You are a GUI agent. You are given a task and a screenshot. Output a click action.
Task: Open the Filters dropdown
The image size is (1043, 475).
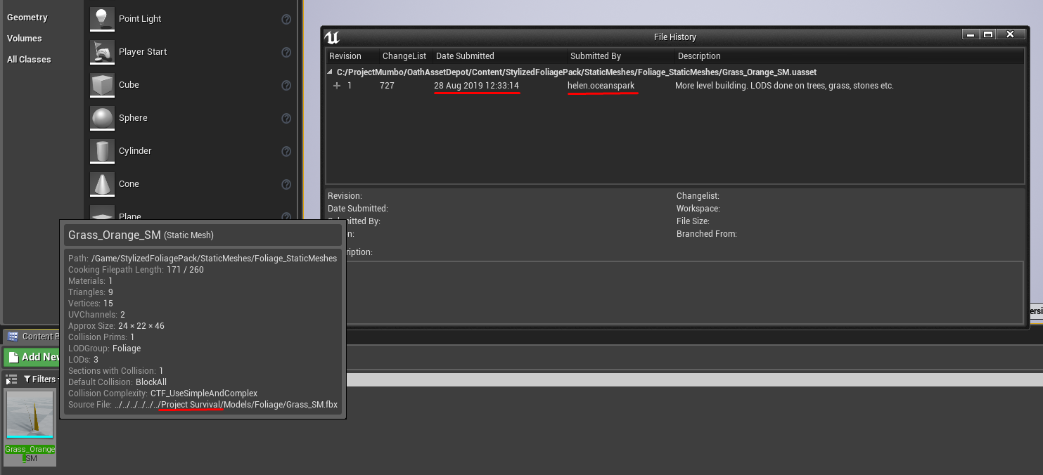pyautogui.click(x=42, y=379)
